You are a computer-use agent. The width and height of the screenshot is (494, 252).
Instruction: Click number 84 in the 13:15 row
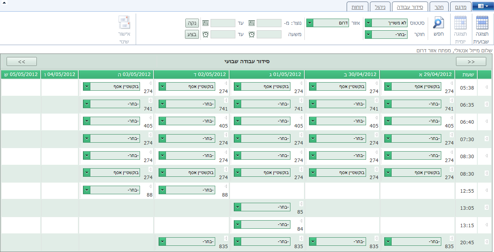[300, 229]
